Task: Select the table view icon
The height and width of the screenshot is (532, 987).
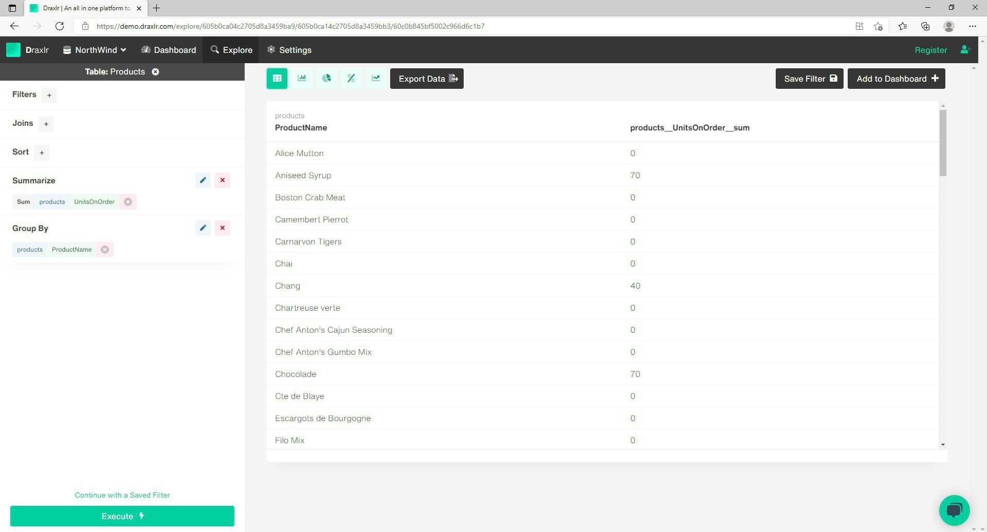Action: click(x=277, y=79)
